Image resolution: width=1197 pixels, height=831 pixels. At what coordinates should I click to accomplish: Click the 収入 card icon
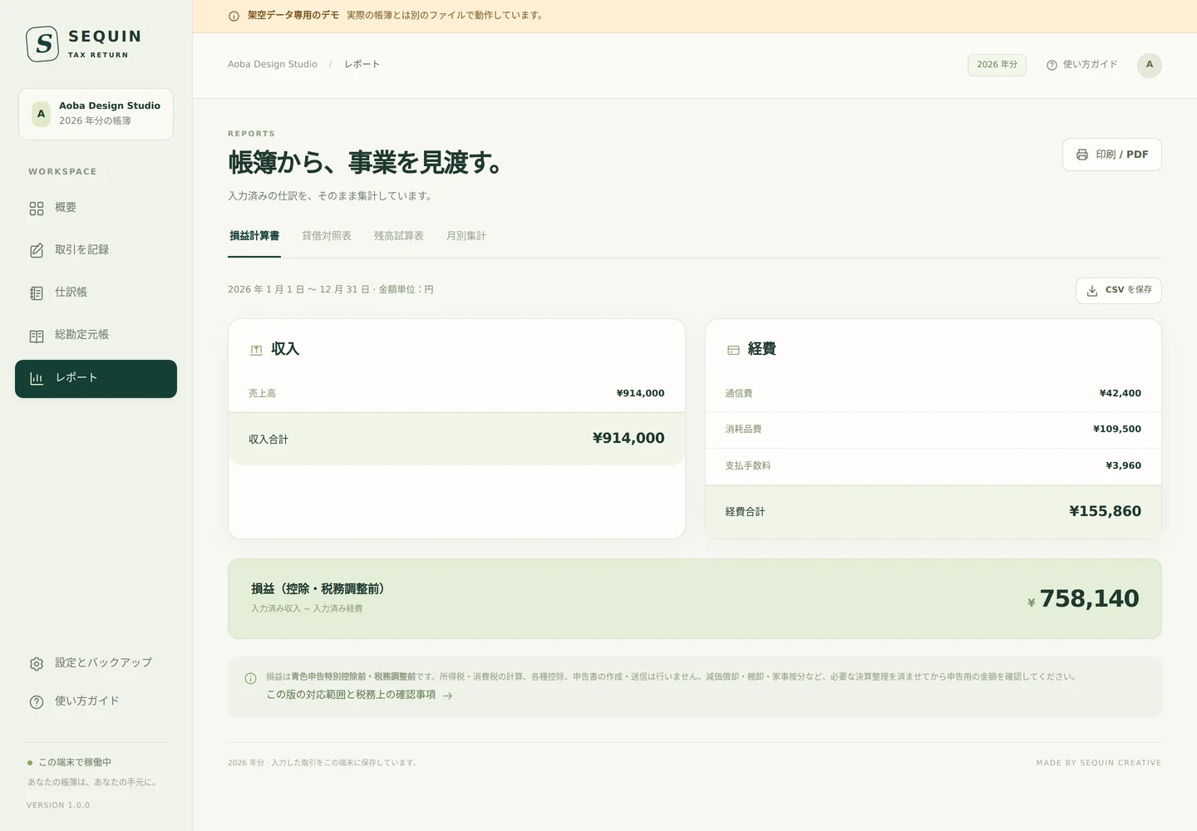(256, 350)
